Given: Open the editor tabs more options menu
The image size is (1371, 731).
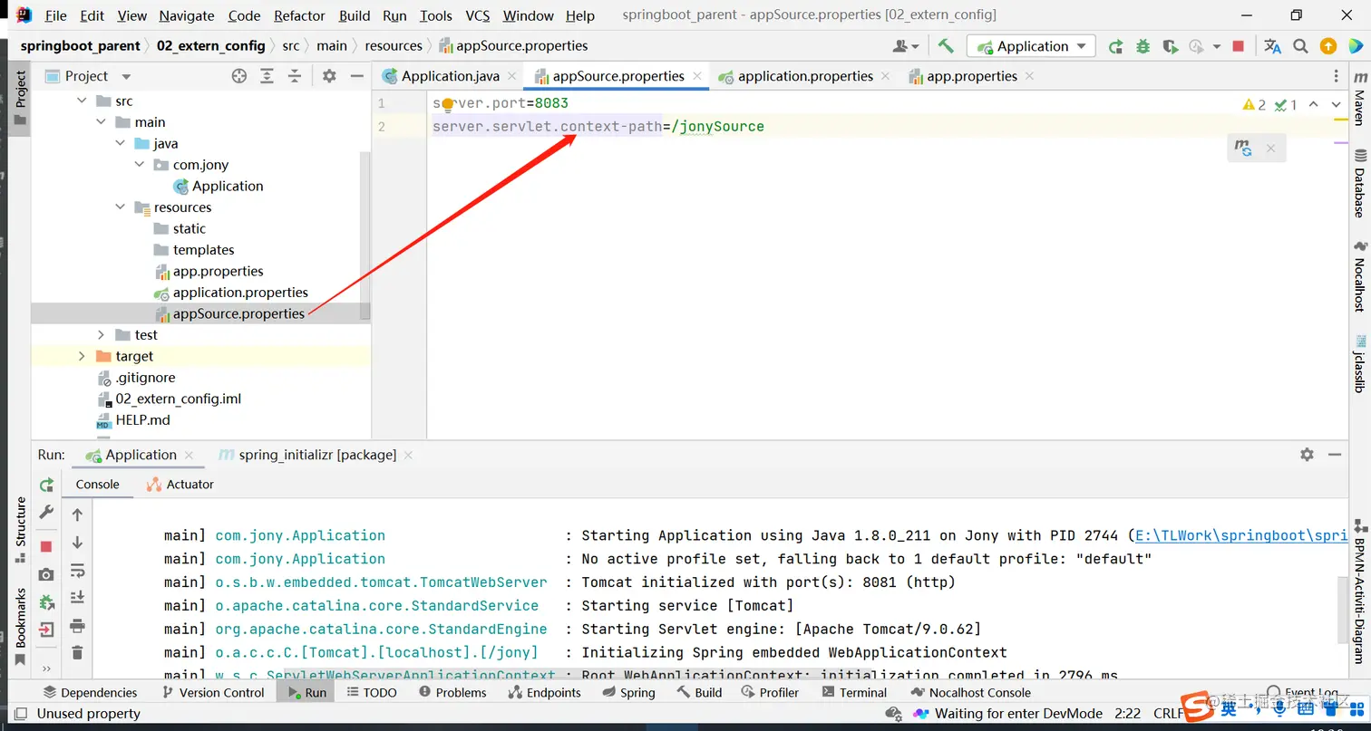Looking at the screenshot, I should tap(1336, 76).
